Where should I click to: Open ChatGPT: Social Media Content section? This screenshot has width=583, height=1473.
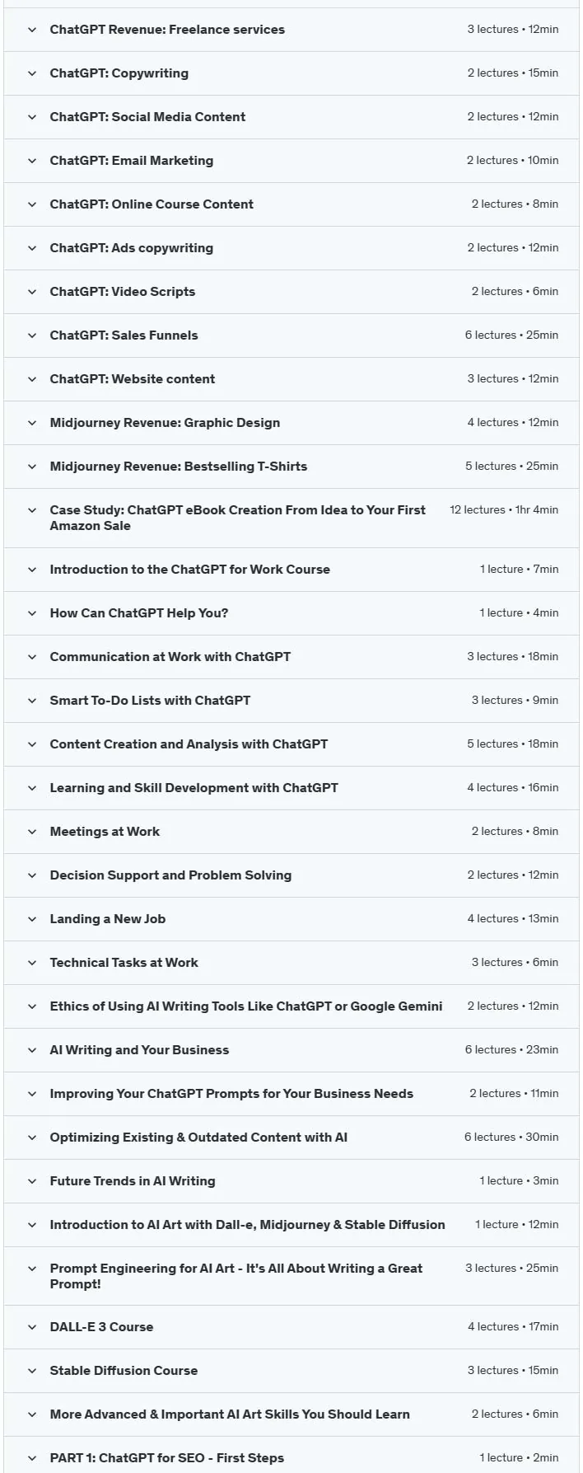coord(291,117)
